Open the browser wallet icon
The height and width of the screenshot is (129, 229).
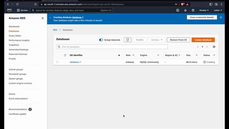click(216, 4)
